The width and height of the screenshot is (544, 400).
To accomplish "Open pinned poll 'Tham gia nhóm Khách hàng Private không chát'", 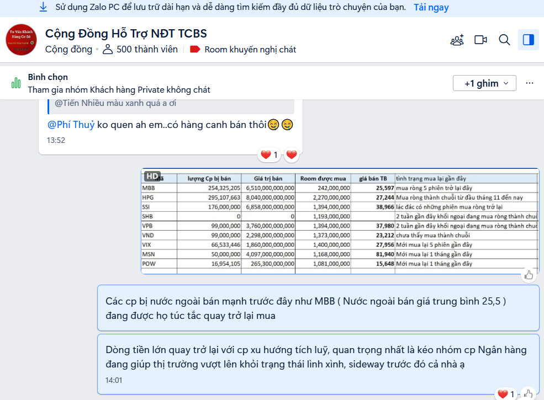I will coord(119,90).
